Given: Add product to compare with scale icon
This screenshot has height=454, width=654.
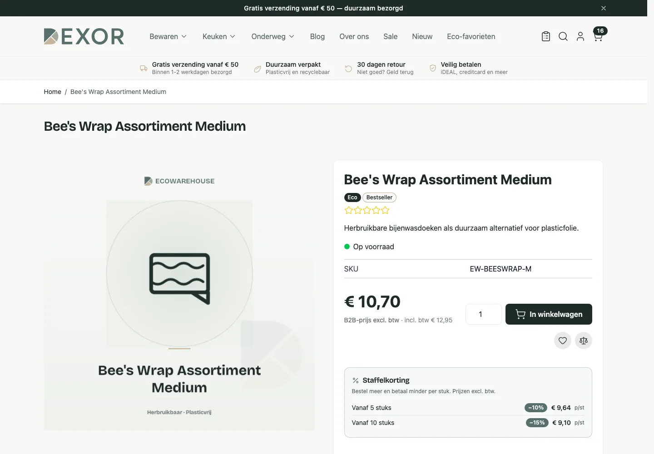Looking at the screenshot, I should click(x=584, y=340).
